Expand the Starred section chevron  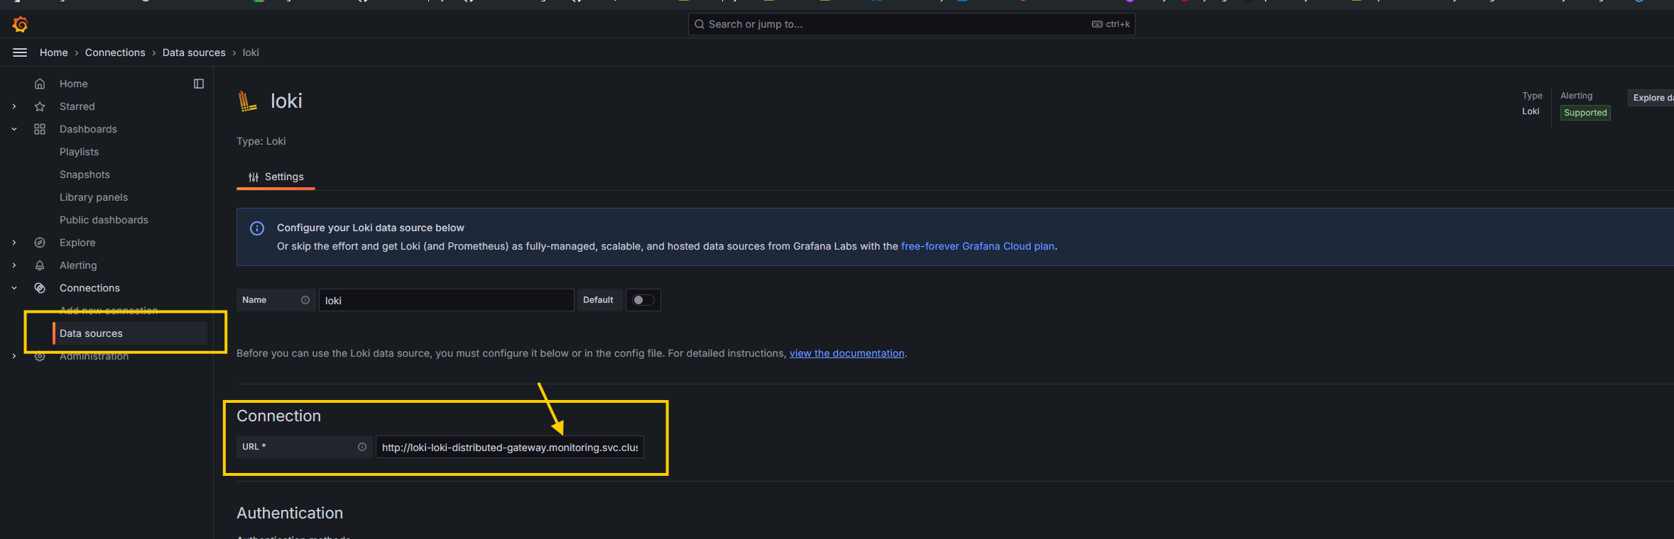[14, 106]
